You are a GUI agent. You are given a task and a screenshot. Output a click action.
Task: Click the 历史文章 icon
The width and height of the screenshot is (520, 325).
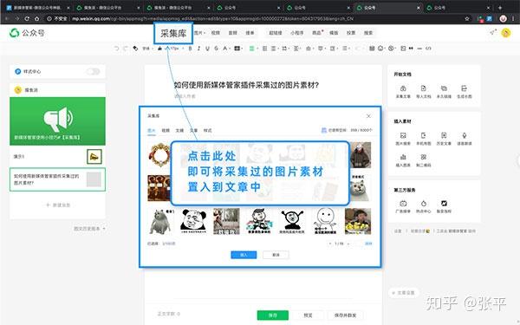(444, 139)
